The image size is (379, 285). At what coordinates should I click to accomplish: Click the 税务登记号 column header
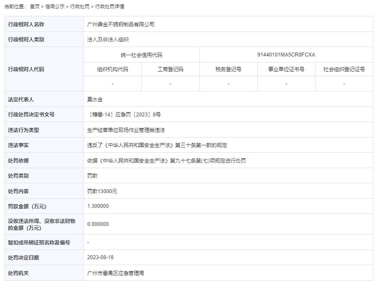(228, 69)
